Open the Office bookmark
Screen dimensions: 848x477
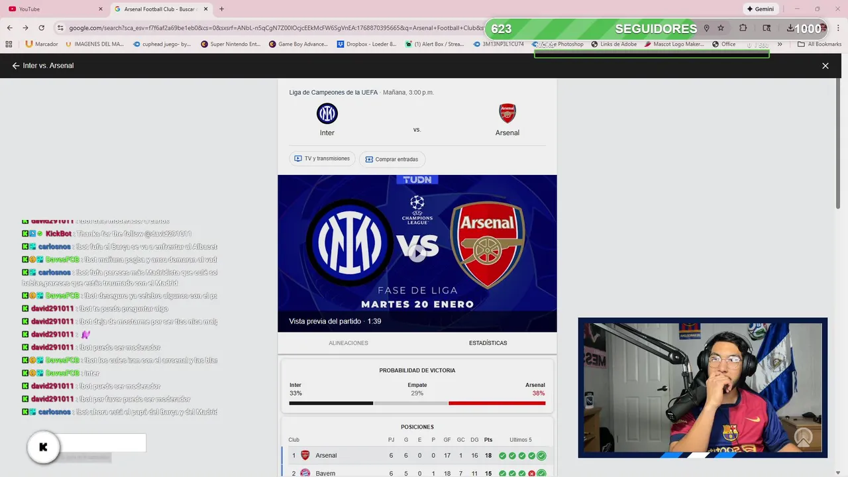coord(724,44)
